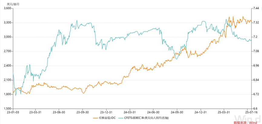Select the 23-12-31 date tick label
This screenshot has width=262, height=124.
pos(107,112)
